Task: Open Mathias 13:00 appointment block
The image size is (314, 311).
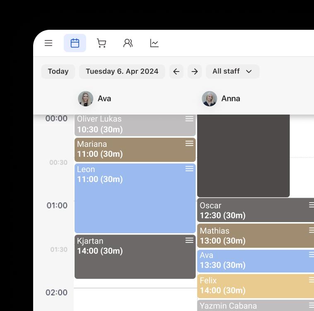Action: pyautogui.click(x=249, y=236)
